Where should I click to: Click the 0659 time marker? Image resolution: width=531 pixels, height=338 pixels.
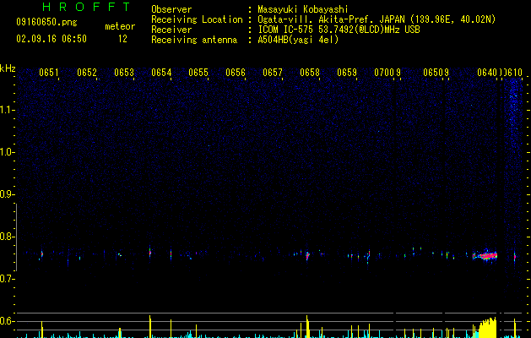(347, 73)
